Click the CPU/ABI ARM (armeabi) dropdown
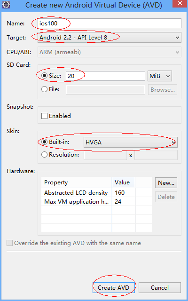This screenshot has height=301, width=188. [x=110, y=52]
